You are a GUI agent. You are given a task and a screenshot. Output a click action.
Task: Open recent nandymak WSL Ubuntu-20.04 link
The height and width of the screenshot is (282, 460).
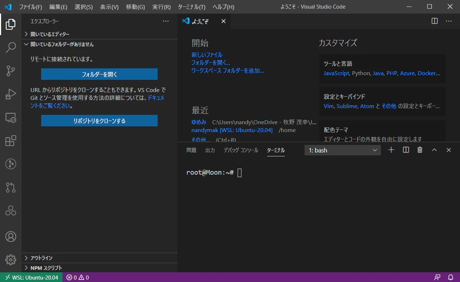pos(232,130)
